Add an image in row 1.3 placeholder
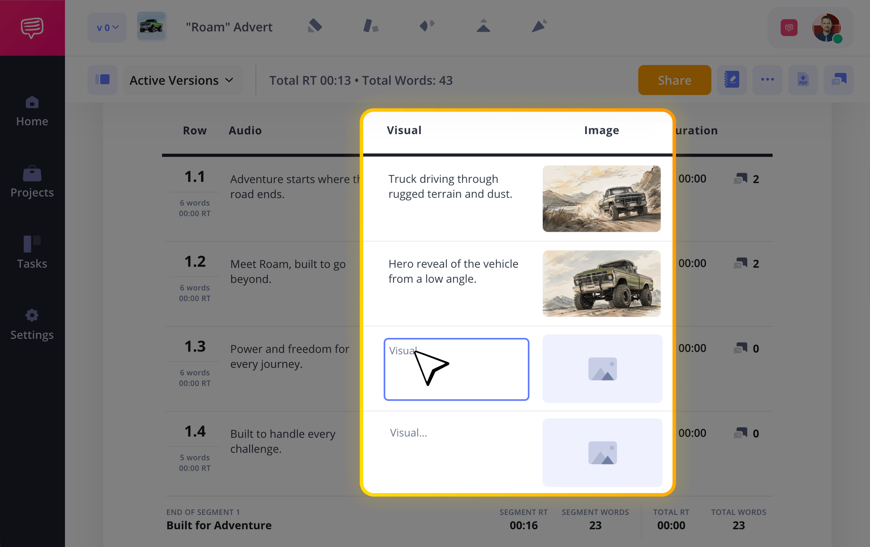 [x=602, y=369]
